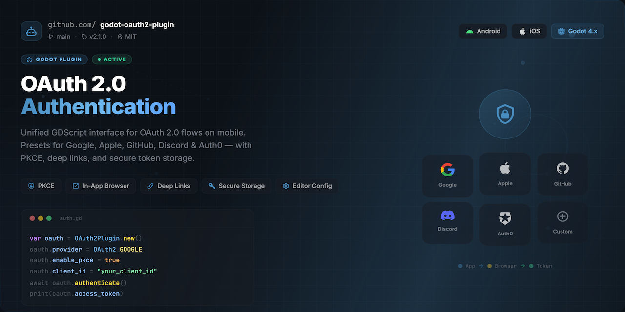Click the "In-App Browser" chip label
This screenshot has height=312, width=625.
[106, 186]
